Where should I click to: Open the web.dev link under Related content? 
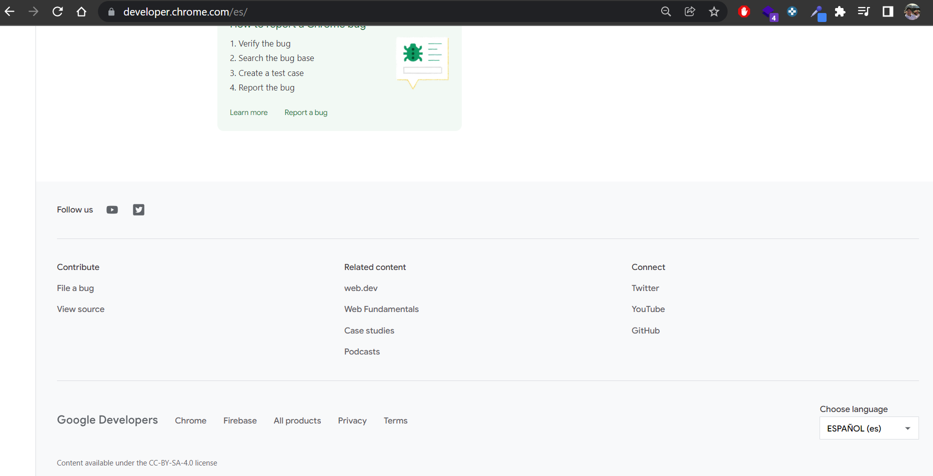361,288
